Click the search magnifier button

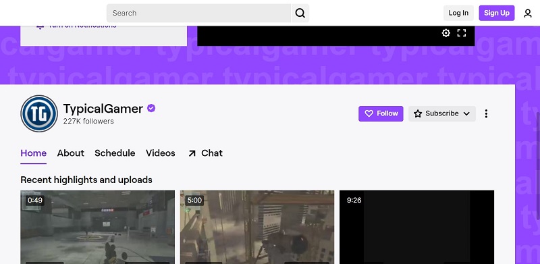(x=300, y=13)
